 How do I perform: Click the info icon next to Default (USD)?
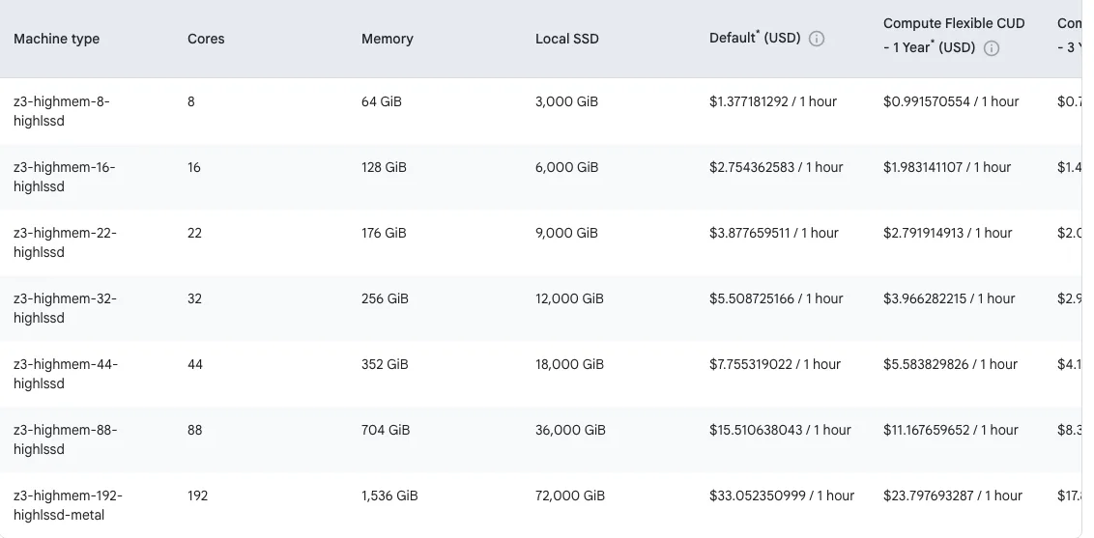pyautogui.click(x=817, y=39)
